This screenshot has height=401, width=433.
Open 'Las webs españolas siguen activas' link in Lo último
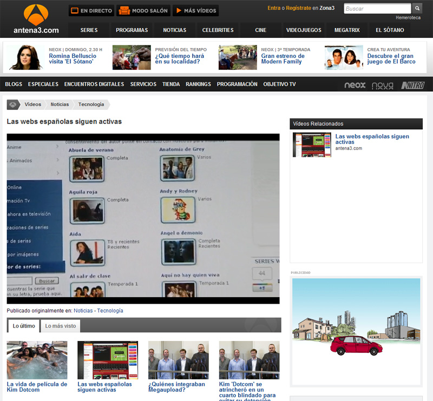click(104, 387)
